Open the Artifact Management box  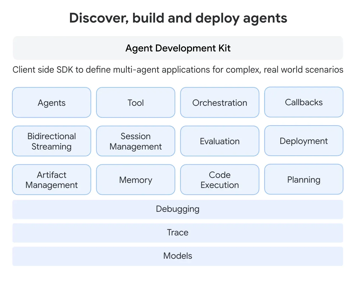click(51, 179)
